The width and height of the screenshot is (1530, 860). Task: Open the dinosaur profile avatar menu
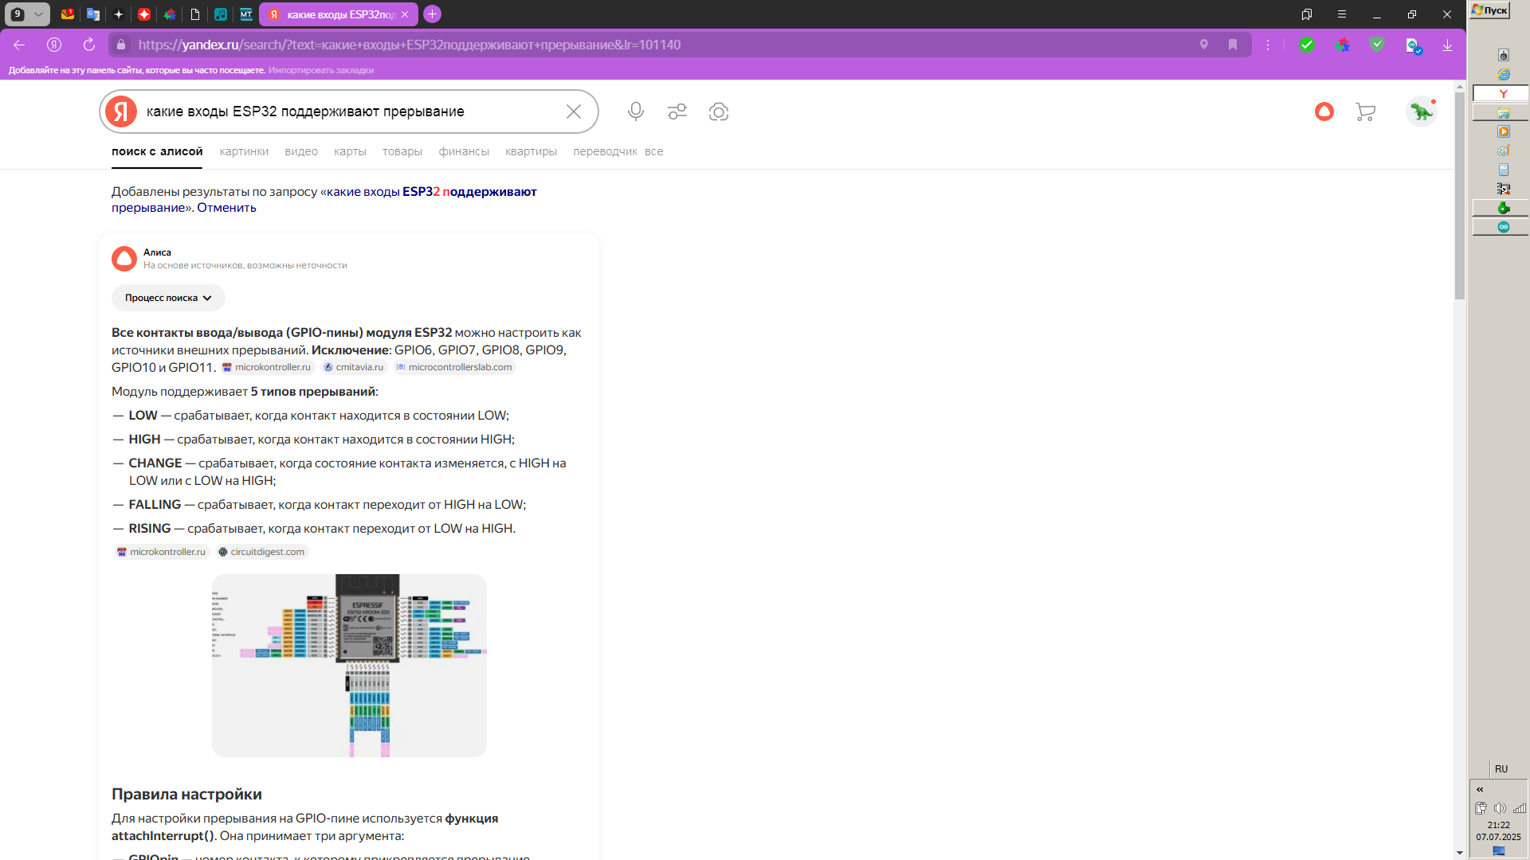point(1421,111)
